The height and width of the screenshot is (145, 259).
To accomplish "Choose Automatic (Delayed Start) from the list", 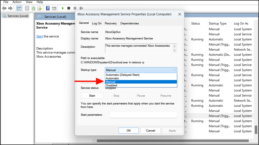I will [x=123, y=75].
